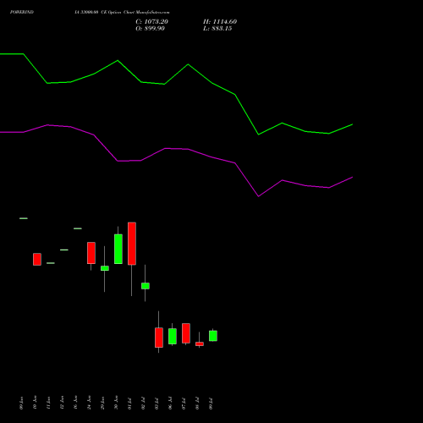
Task: Click the 10 Jun date axis label
Action: coord(35,403)
